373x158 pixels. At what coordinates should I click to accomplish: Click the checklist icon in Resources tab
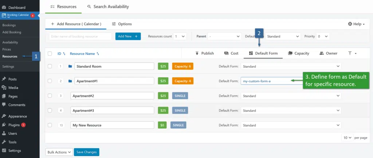pos(52,7)
